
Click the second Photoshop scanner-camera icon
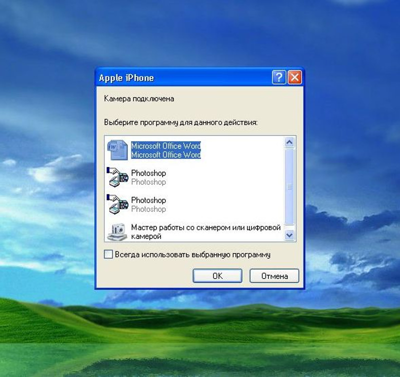click(117, 204)
